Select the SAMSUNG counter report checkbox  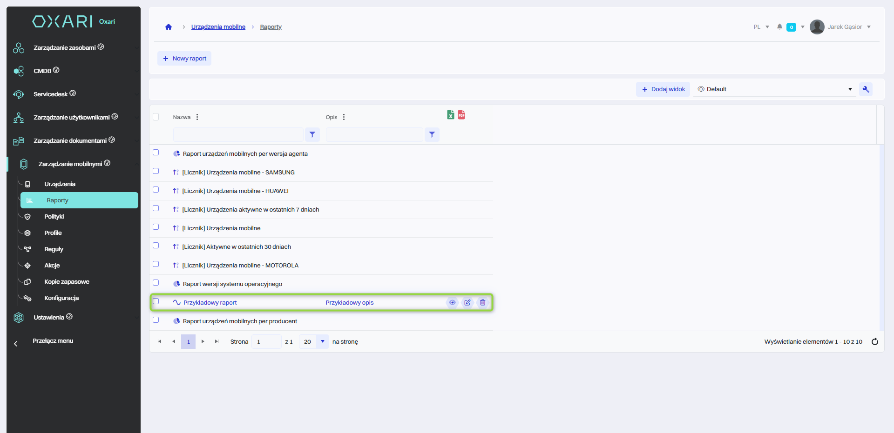pos(156,171)
